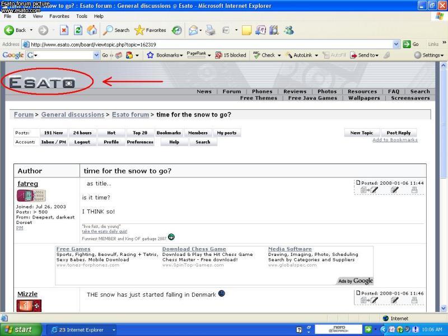Screen dimensions: 448x336
Task: Click the spelling Check button
Action: [x=264, y=55]
